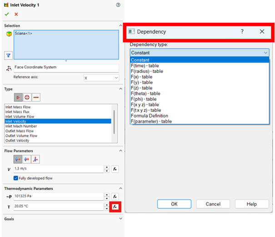Viewport: 275px width, 237px height.
Task: Click the OK button in Dependency dialog
Action: [174, 204]
